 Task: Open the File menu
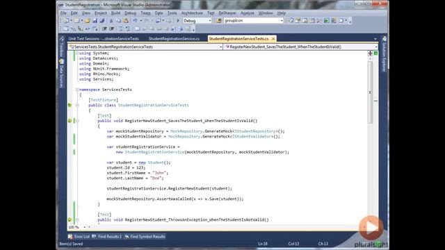[x=63, y=13]
